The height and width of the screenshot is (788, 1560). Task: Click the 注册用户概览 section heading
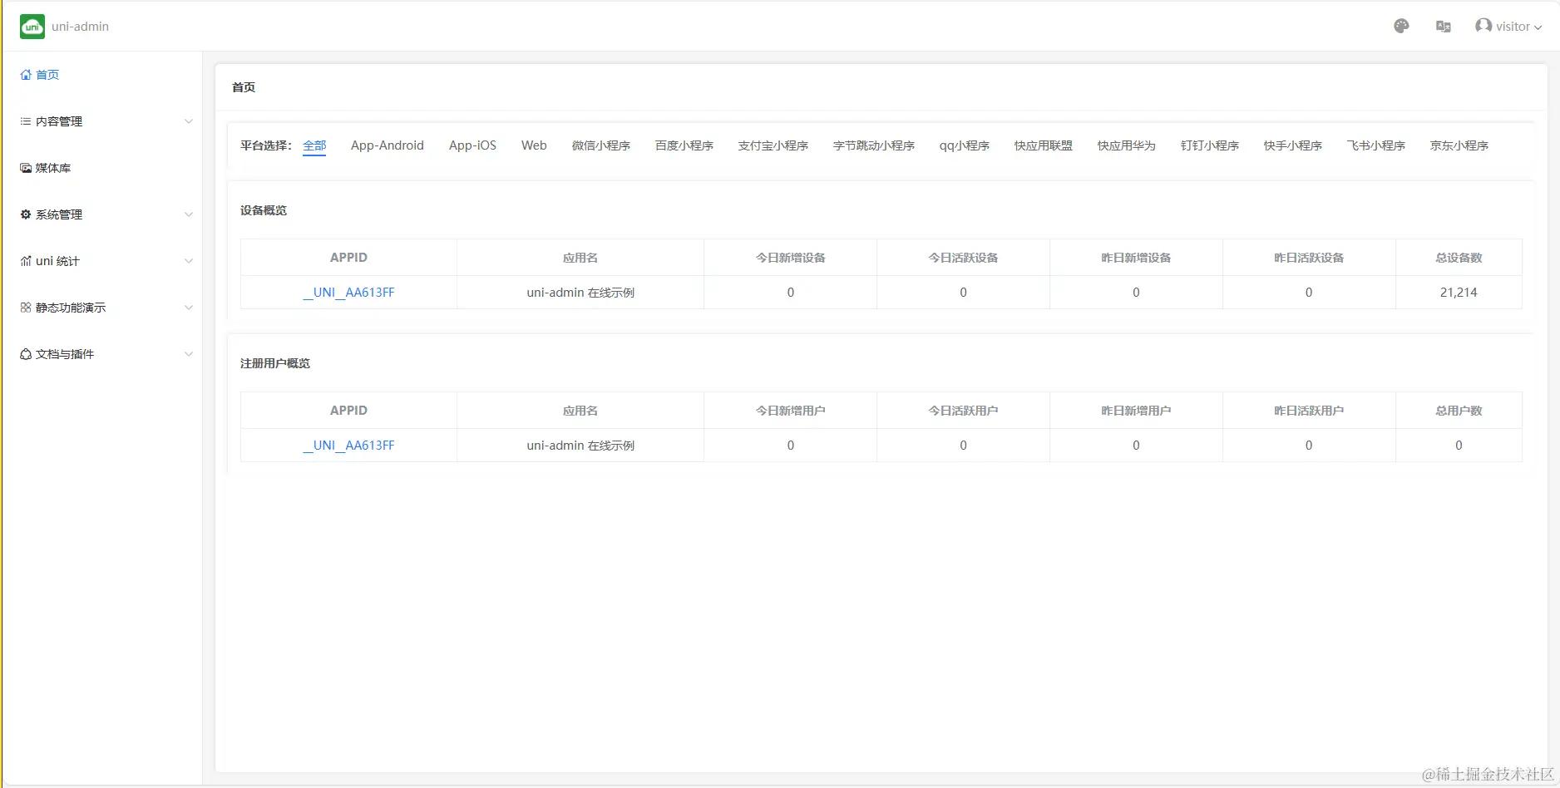pyautogui.click(x=275, y=363)
